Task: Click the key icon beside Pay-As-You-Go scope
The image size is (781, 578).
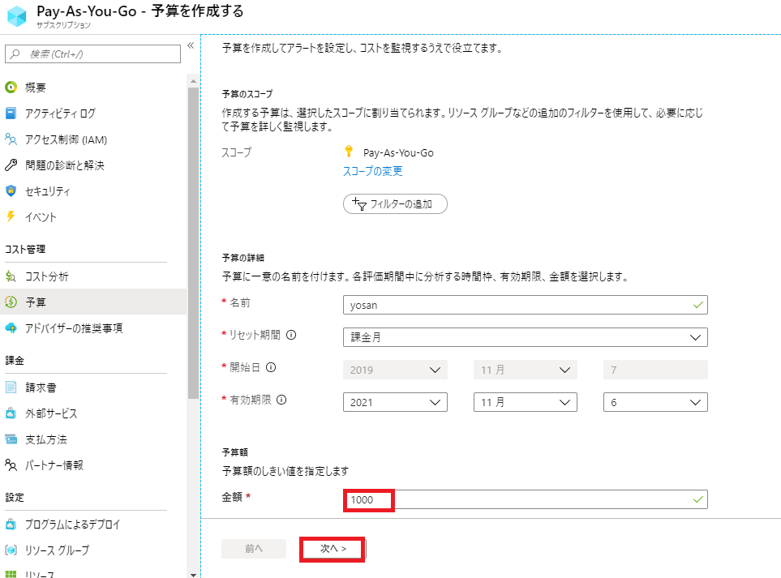Action: pyautogui.click(x=349, y=152)
